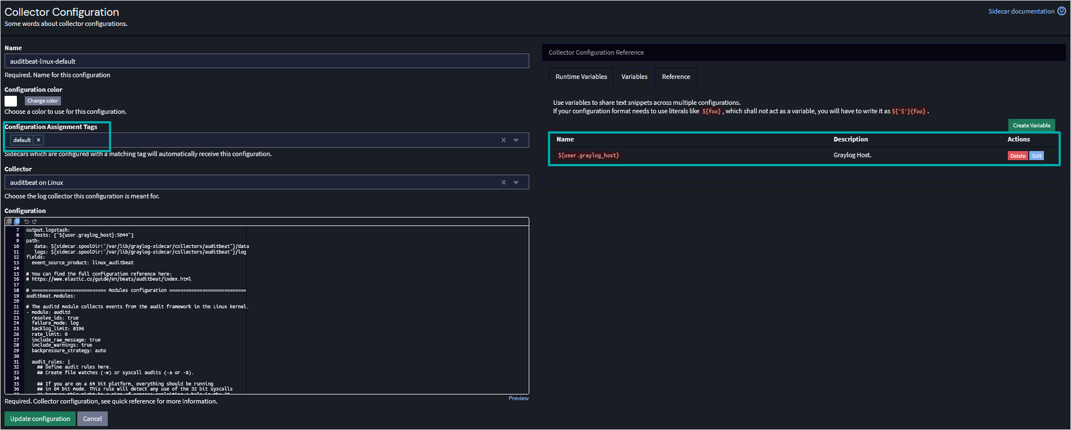This screenshot has height=430, width=1071.
Task: Undo the last configuration editor change
Action: coord(27,221)
